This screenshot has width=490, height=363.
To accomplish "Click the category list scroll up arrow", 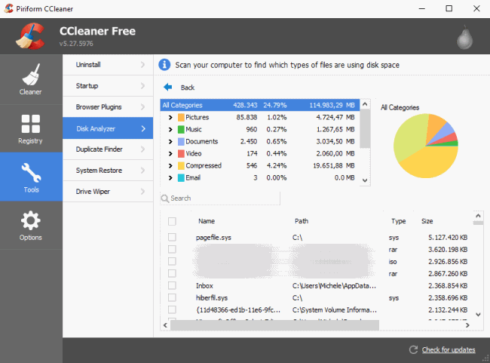I will (x=365, y=104).
